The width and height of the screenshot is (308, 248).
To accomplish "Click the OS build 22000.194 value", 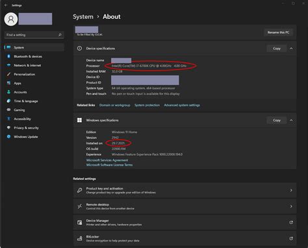I will coord(118,149).
